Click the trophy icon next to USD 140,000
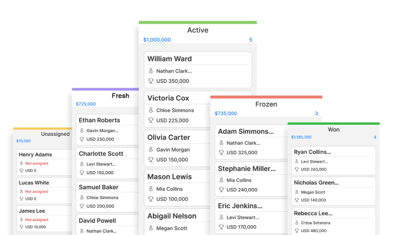Viewport: 394px width, 235px height. [x=297, y=200]
